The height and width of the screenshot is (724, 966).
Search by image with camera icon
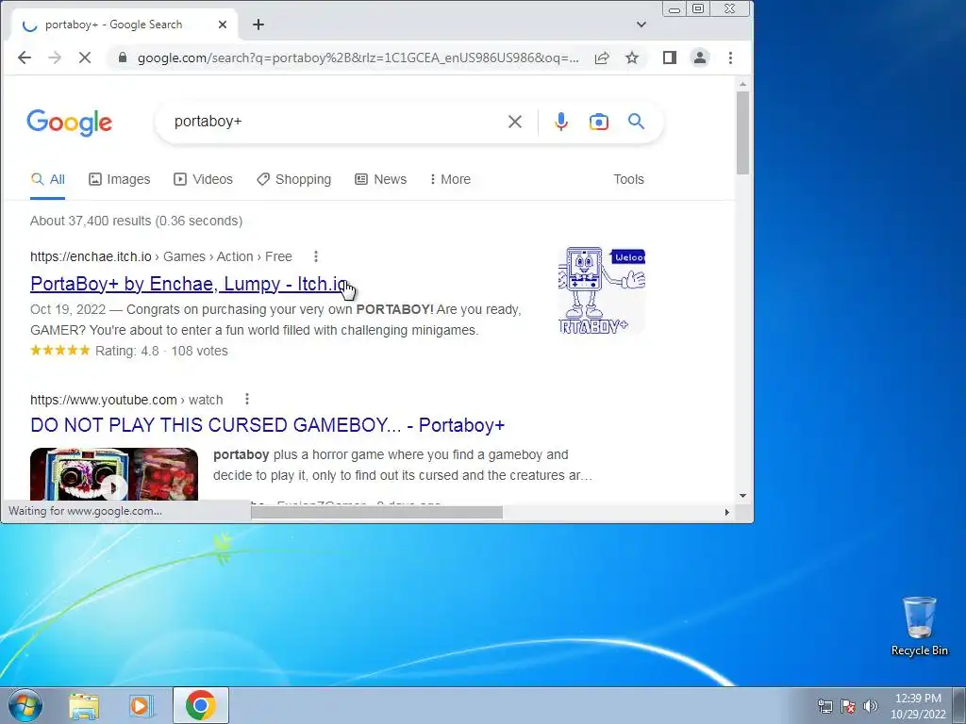coord(598,122)
